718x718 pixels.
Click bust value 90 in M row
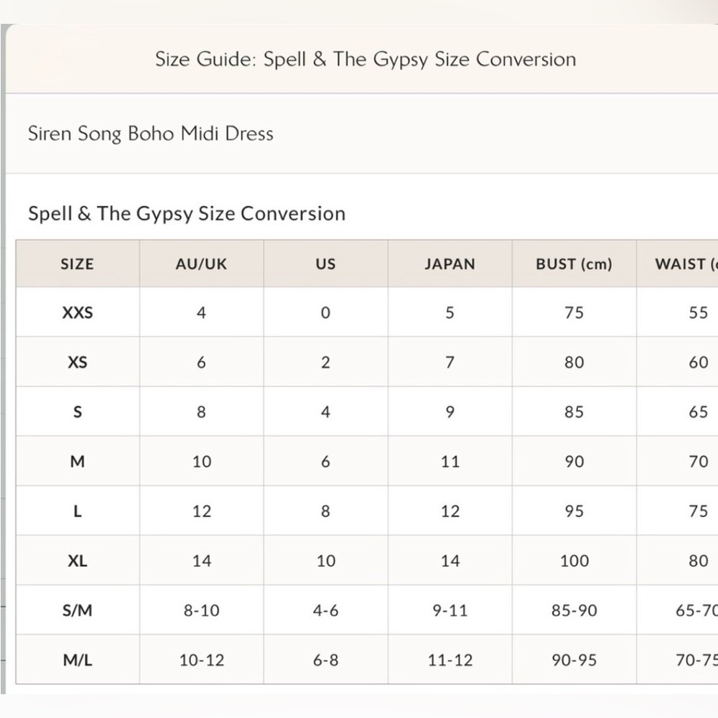[x=574, y=462]
